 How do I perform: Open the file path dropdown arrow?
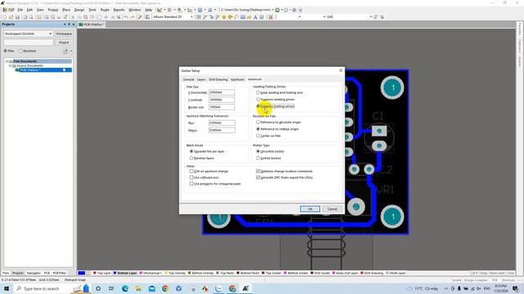pos(273,10)
